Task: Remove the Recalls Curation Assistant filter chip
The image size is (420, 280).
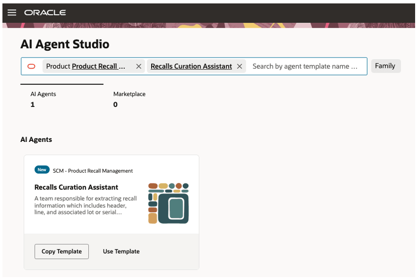Action: (240, 66)
